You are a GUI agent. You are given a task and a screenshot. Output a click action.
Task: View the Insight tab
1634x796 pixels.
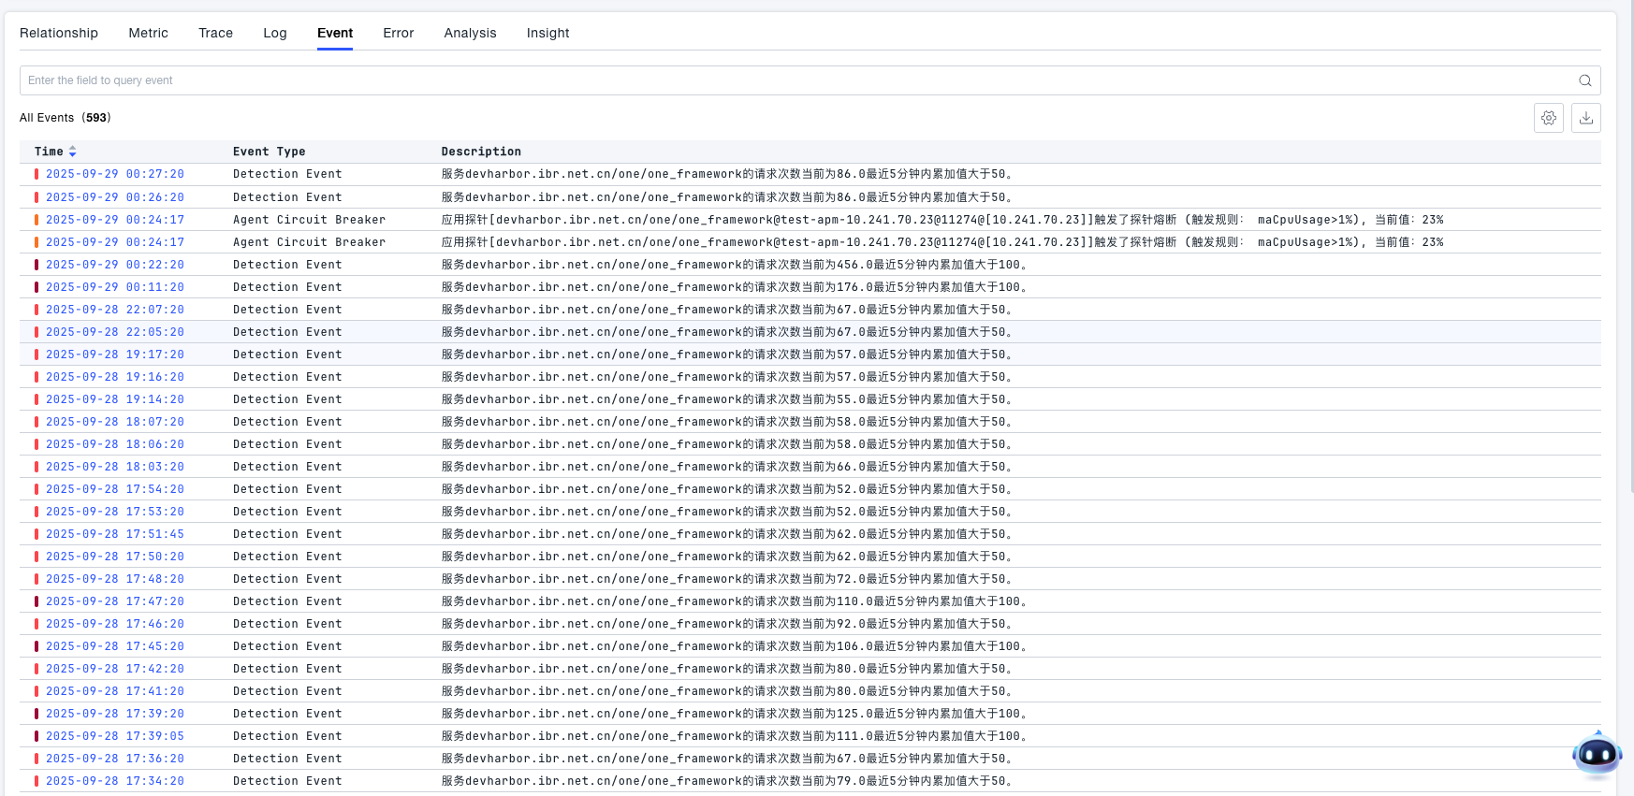click(547, 33)
